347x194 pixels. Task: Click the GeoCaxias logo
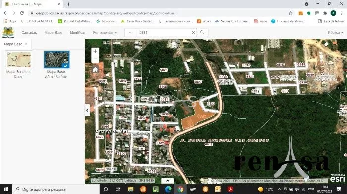tap(8, 32)
